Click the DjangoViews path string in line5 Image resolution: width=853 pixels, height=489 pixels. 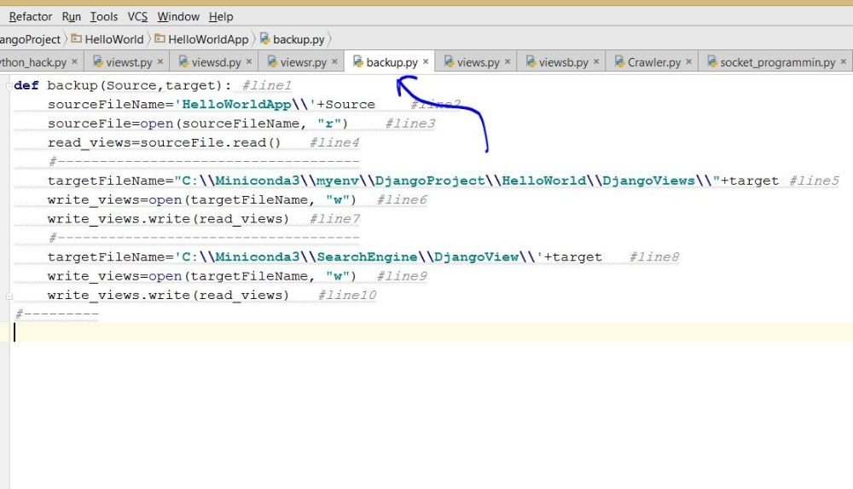(447, 181)
